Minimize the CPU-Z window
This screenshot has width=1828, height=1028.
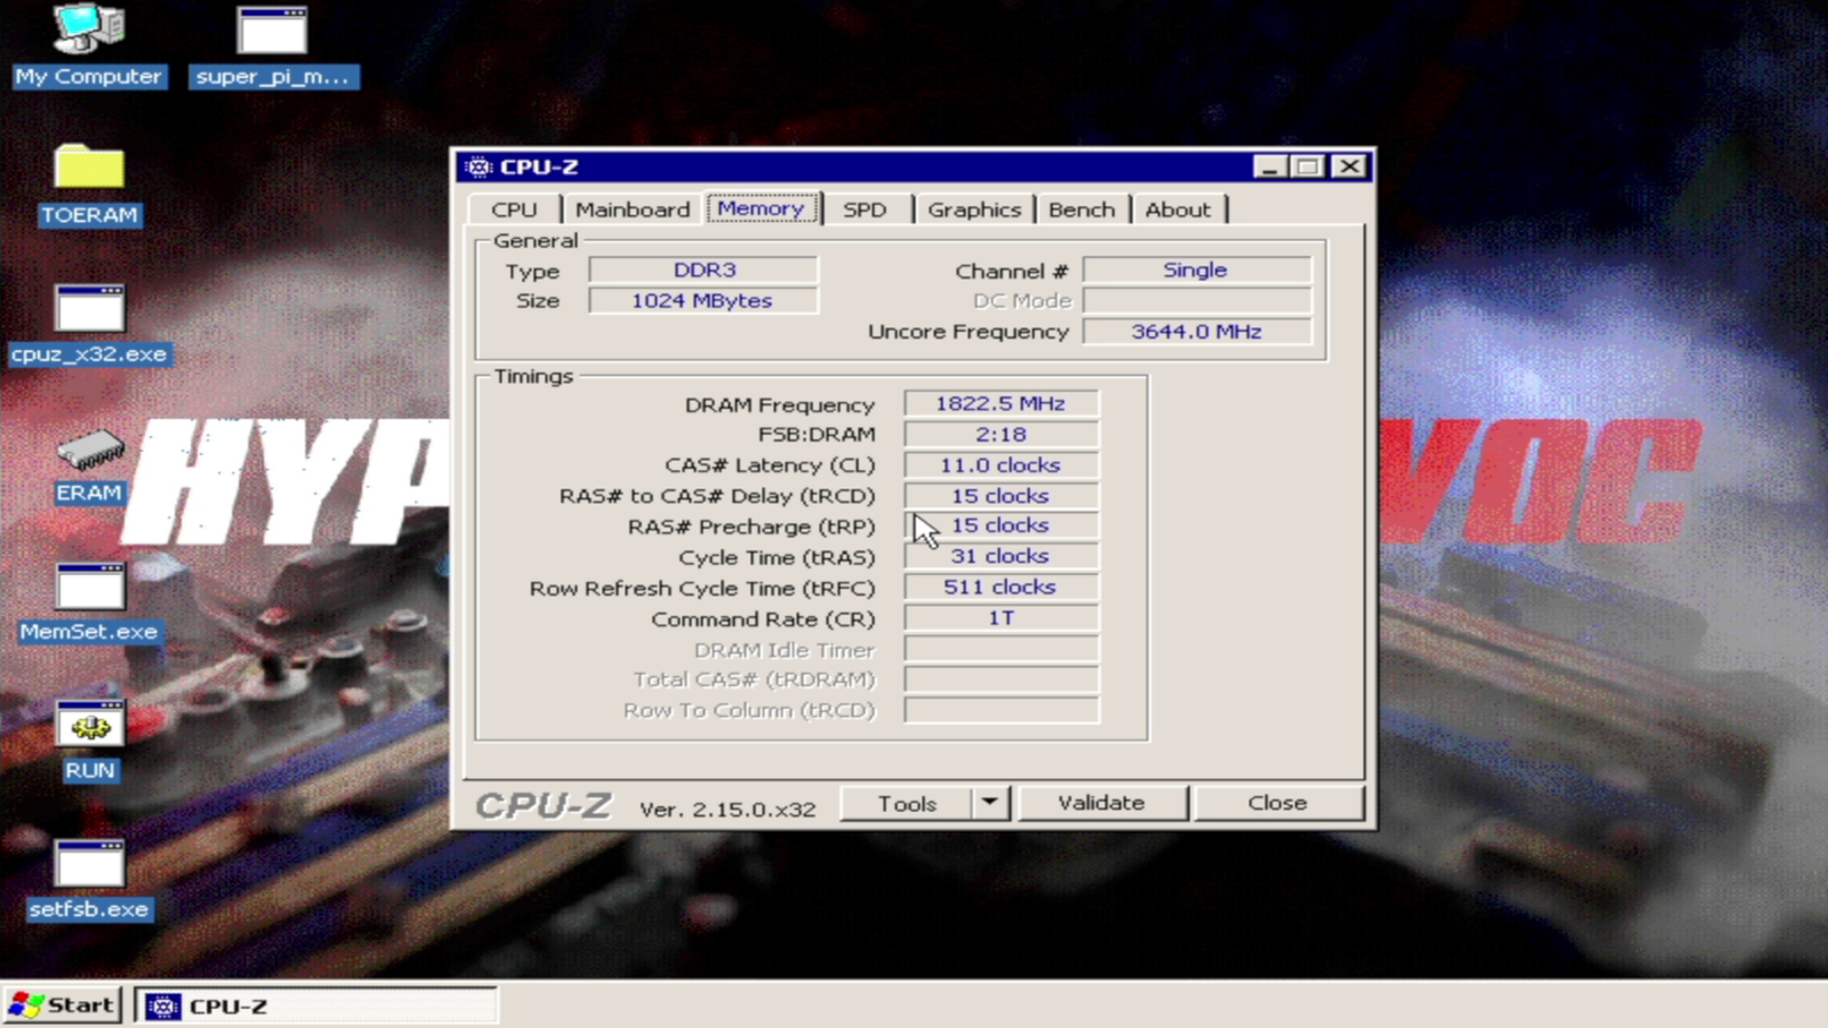tap(1269, 168)
